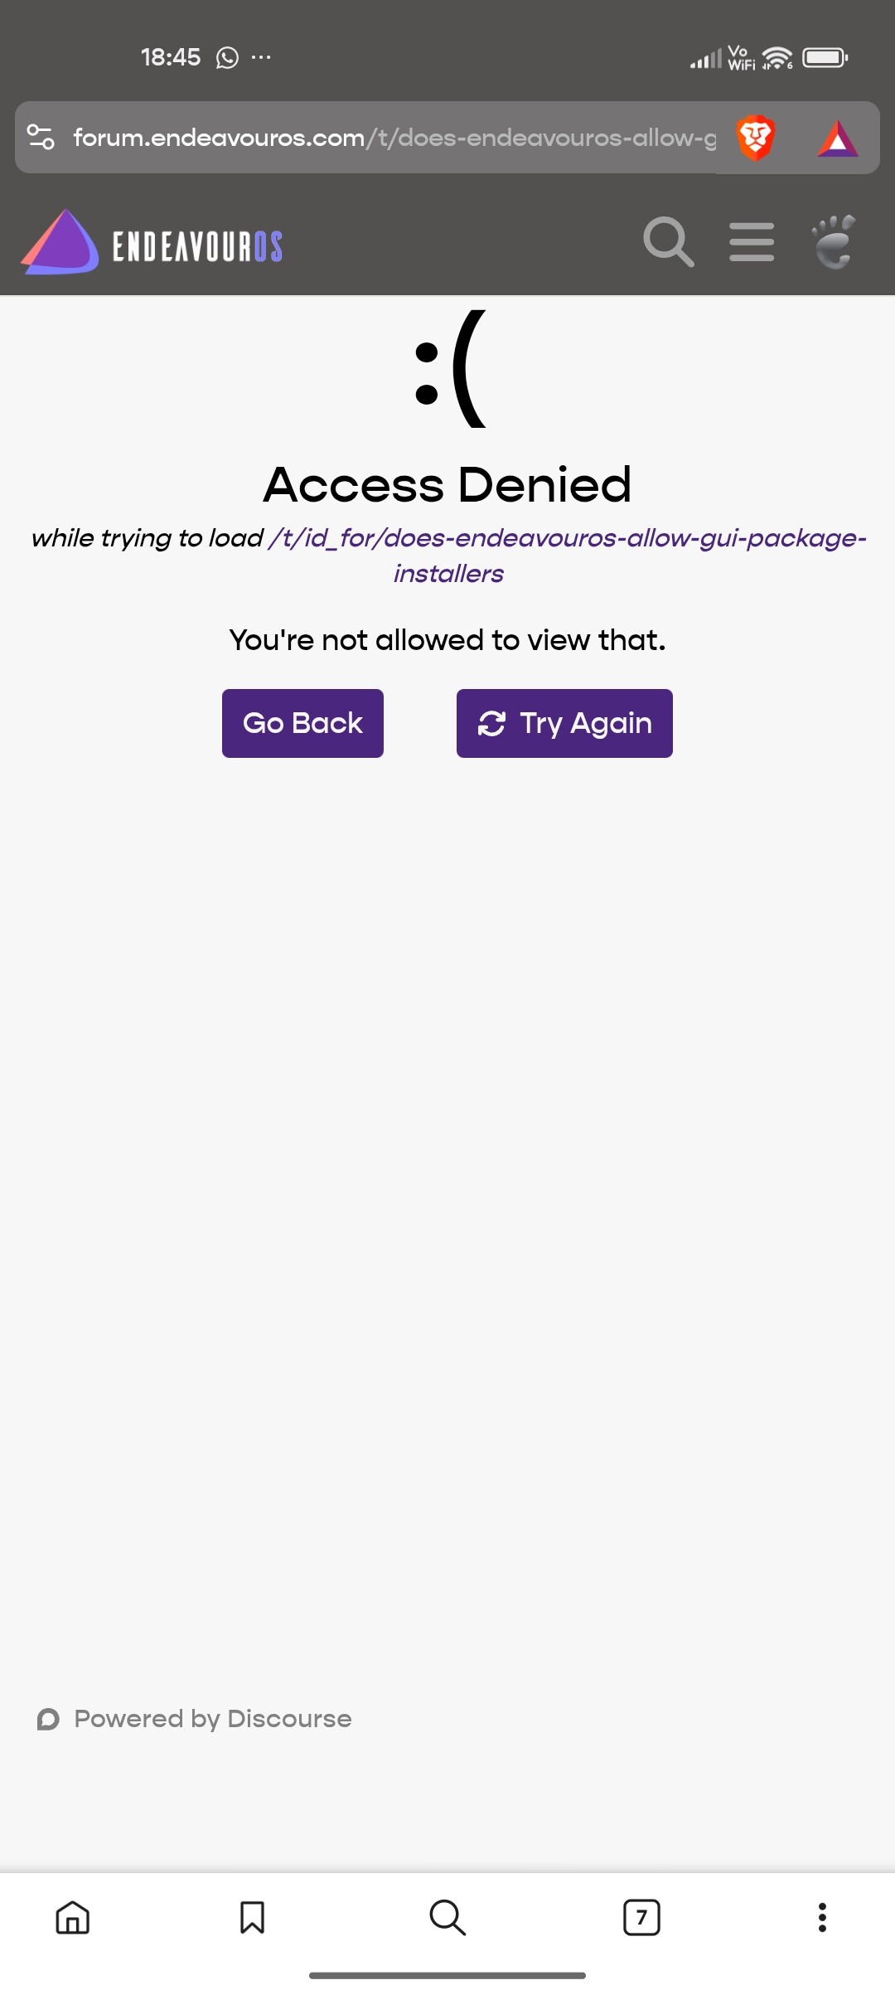Viewport: 895px width, 1990px height.
Task: Tap the battery indicator in status bar
Action: point(825,57)
